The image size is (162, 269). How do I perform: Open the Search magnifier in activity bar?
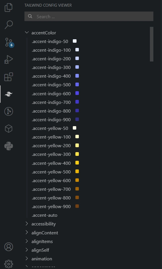(x=9, y=25)
